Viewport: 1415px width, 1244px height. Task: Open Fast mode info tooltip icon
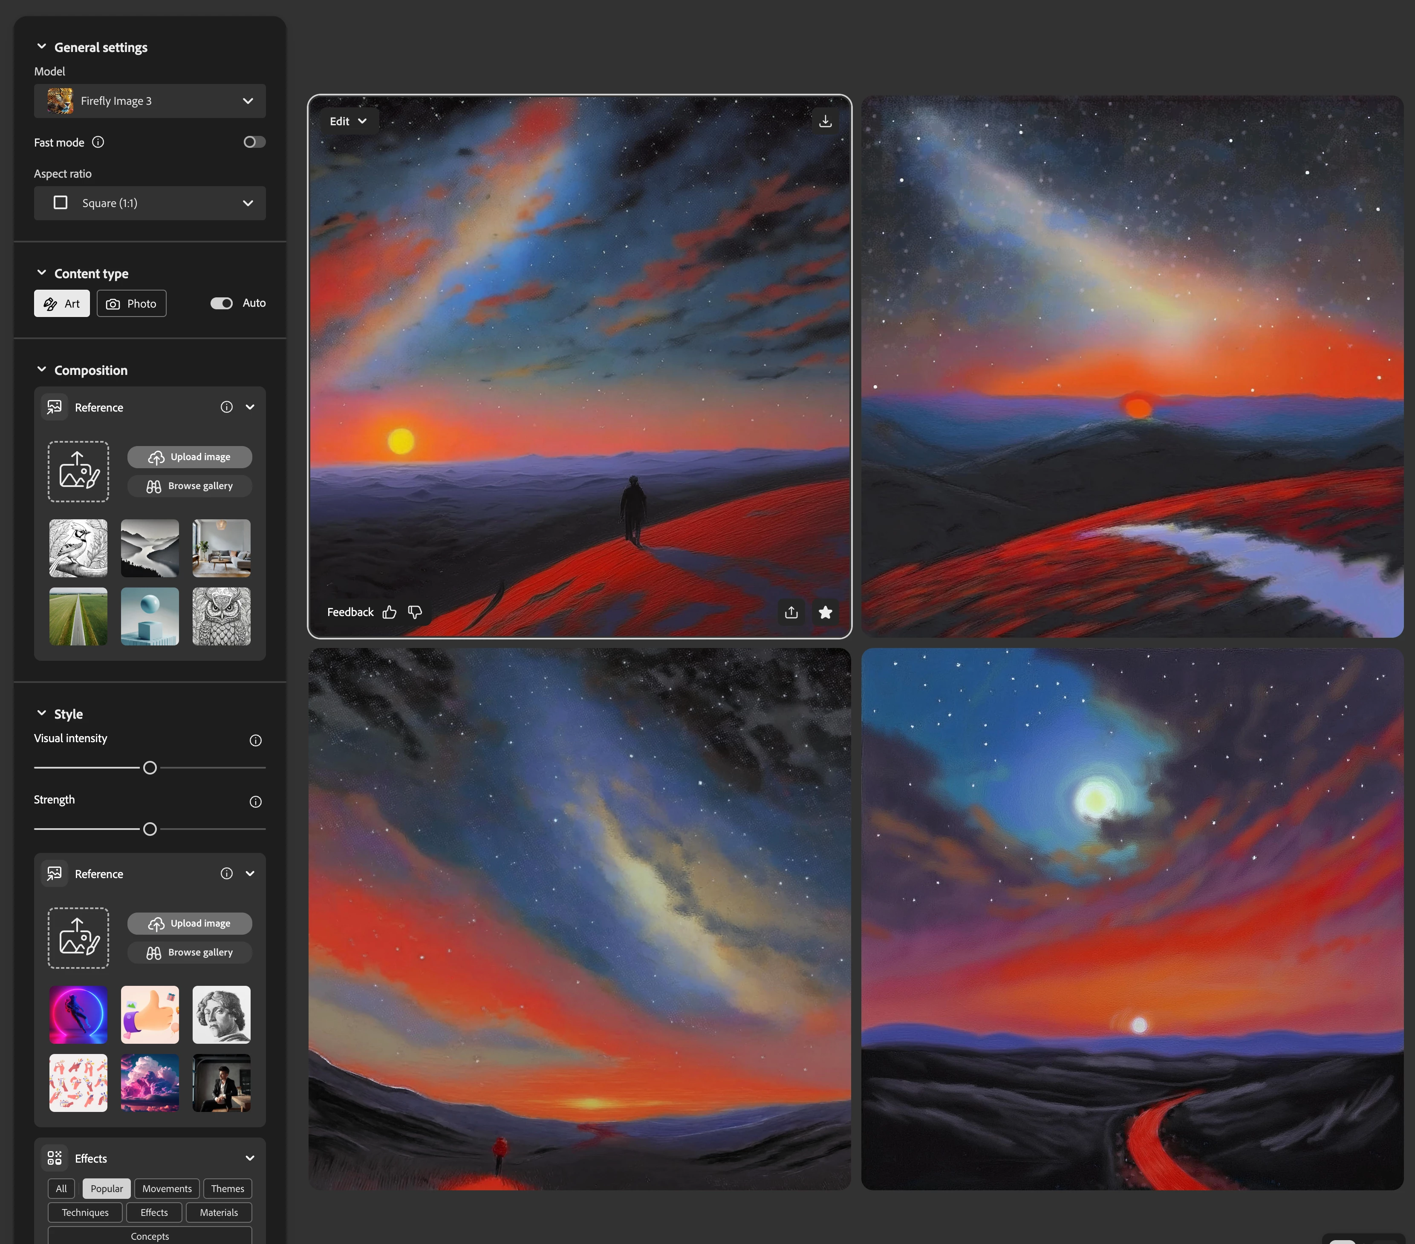tap(98, 142)
